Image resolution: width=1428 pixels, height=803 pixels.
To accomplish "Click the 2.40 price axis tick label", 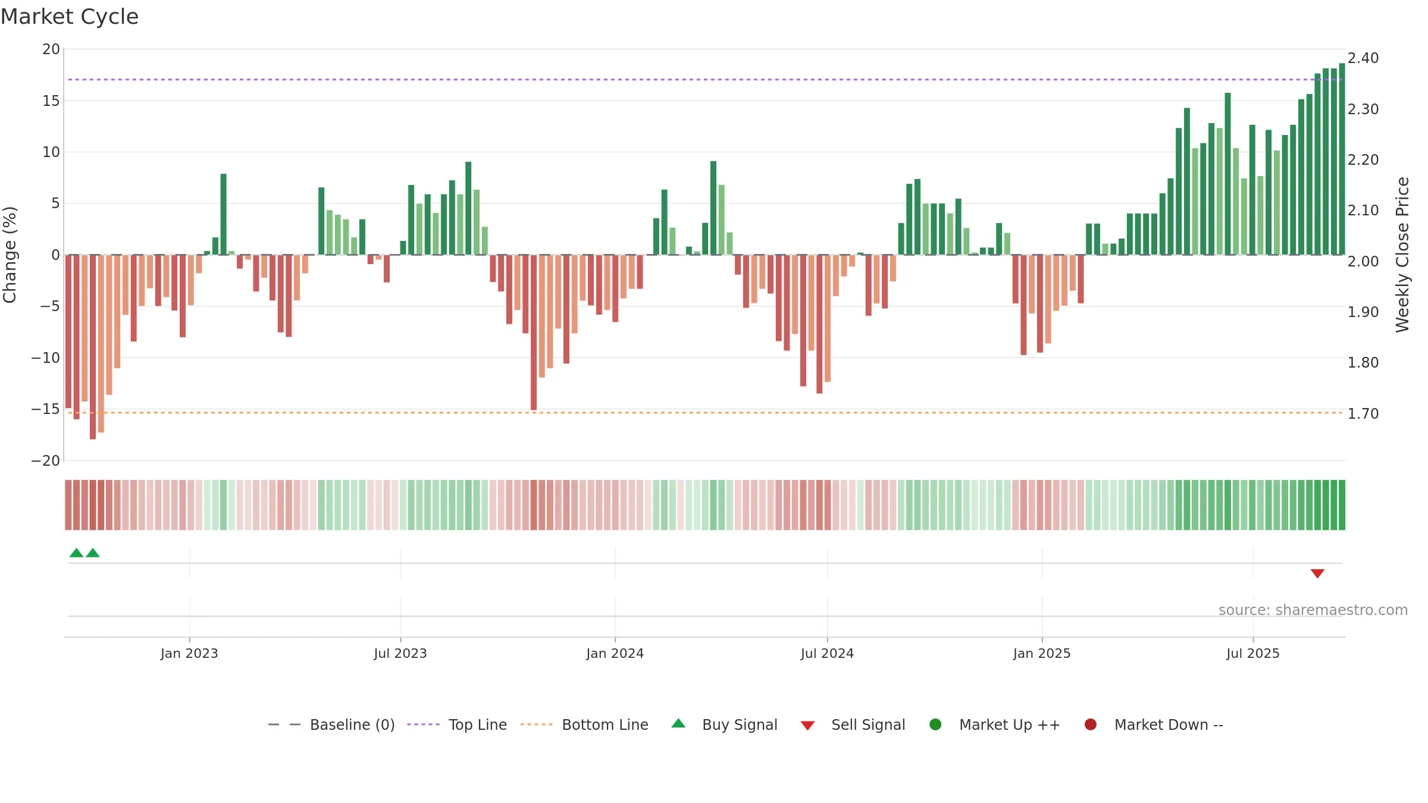I will coord(1363,58).
